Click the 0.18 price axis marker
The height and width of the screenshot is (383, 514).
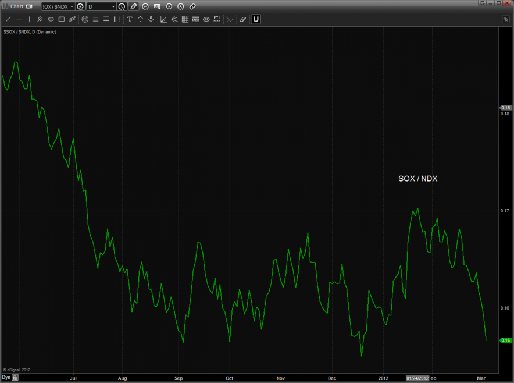505,108
